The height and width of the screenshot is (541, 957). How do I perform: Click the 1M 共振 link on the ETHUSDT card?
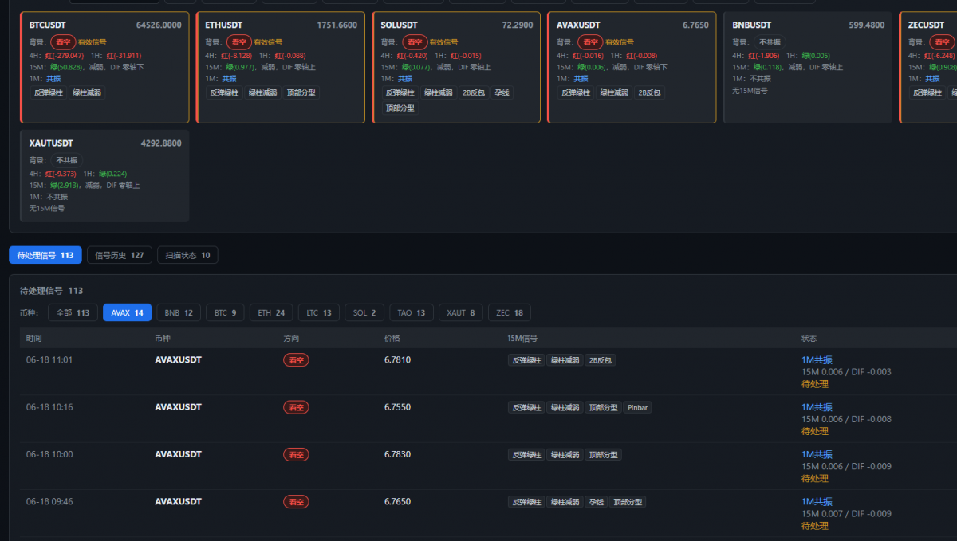(229, 79)
